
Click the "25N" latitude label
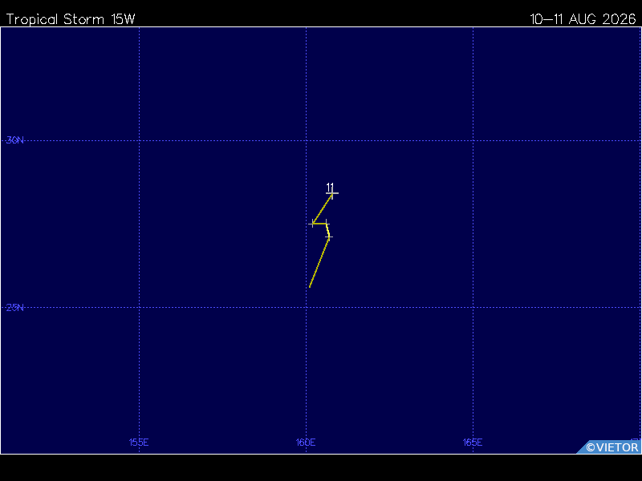pos(14,308)
